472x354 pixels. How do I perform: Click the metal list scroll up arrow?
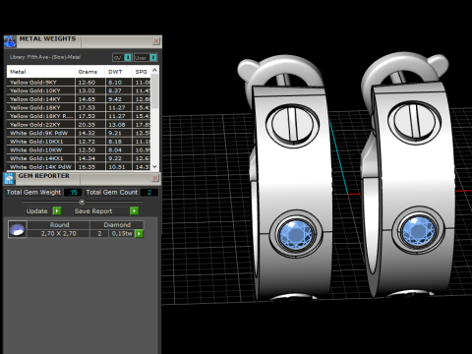pyautogui.click(x=155, y=70)
